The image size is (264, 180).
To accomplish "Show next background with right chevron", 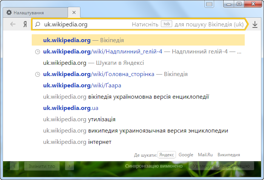I will pyautogui.click(x=69, y=166).
